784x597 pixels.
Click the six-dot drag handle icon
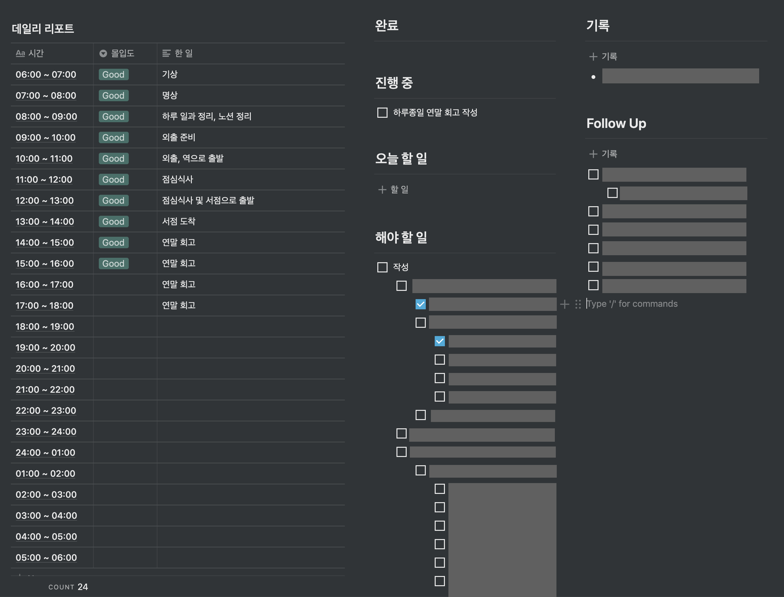click(578, 304)
